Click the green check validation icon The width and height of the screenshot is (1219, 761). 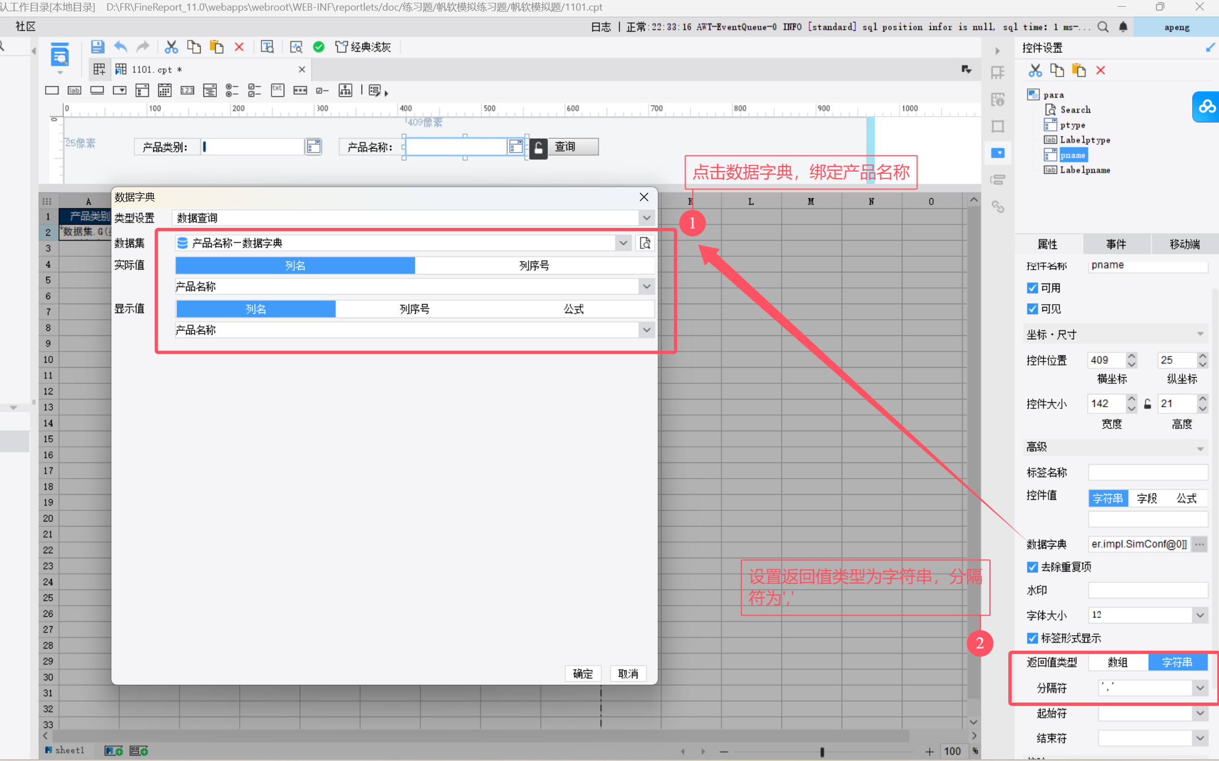(319, 47)
